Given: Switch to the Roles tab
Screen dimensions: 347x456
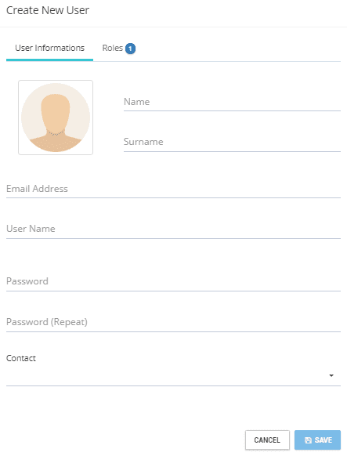Looking at the screenshot, I should click(x=118, y=48).
